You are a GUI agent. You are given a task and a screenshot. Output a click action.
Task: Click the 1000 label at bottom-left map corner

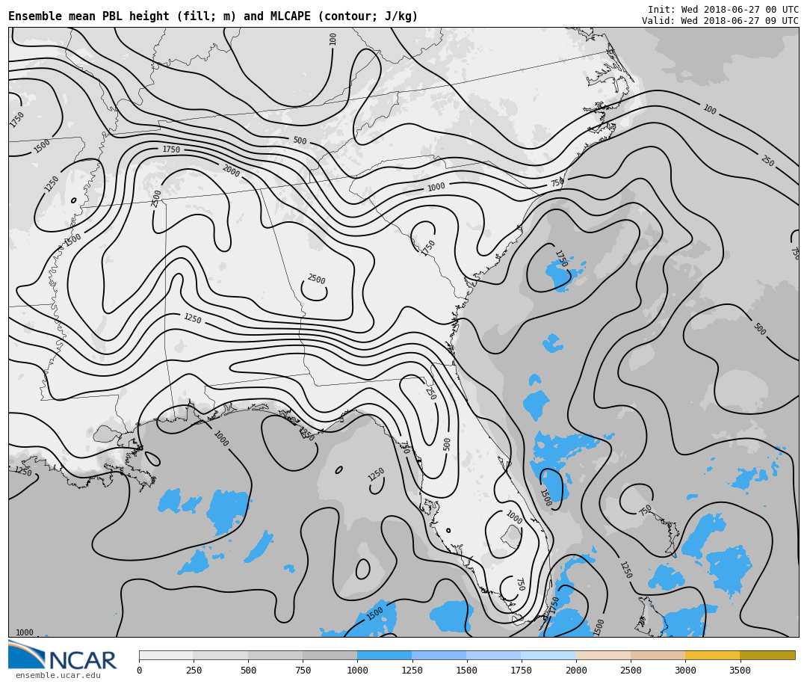[x=25, y=632]
